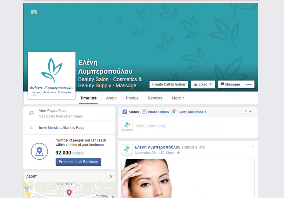Click the Create Call to Action button
This screenshot has width=284, height=198.
click(168, 84)
